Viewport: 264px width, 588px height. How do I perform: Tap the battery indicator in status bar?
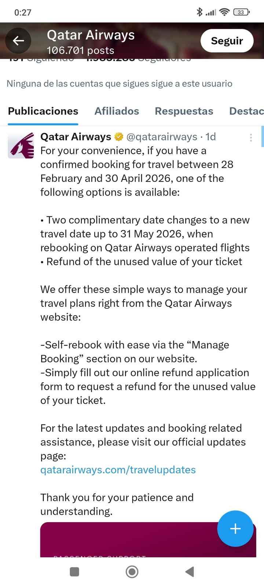pos(241,12)
